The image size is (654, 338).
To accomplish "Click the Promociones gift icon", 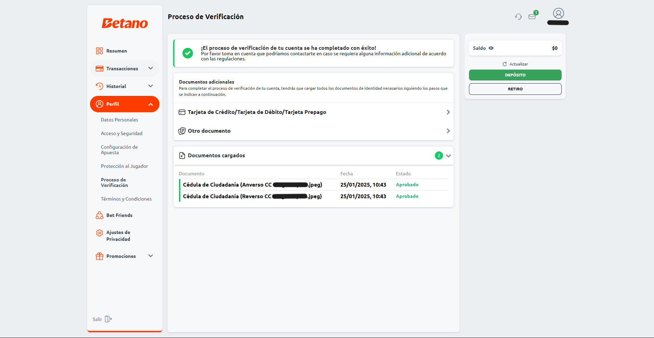I will click(100, 256).
